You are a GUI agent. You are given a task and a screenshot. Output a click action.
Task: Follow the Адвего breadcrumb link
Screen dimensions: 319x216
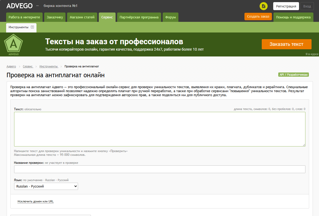click(11, 66)
